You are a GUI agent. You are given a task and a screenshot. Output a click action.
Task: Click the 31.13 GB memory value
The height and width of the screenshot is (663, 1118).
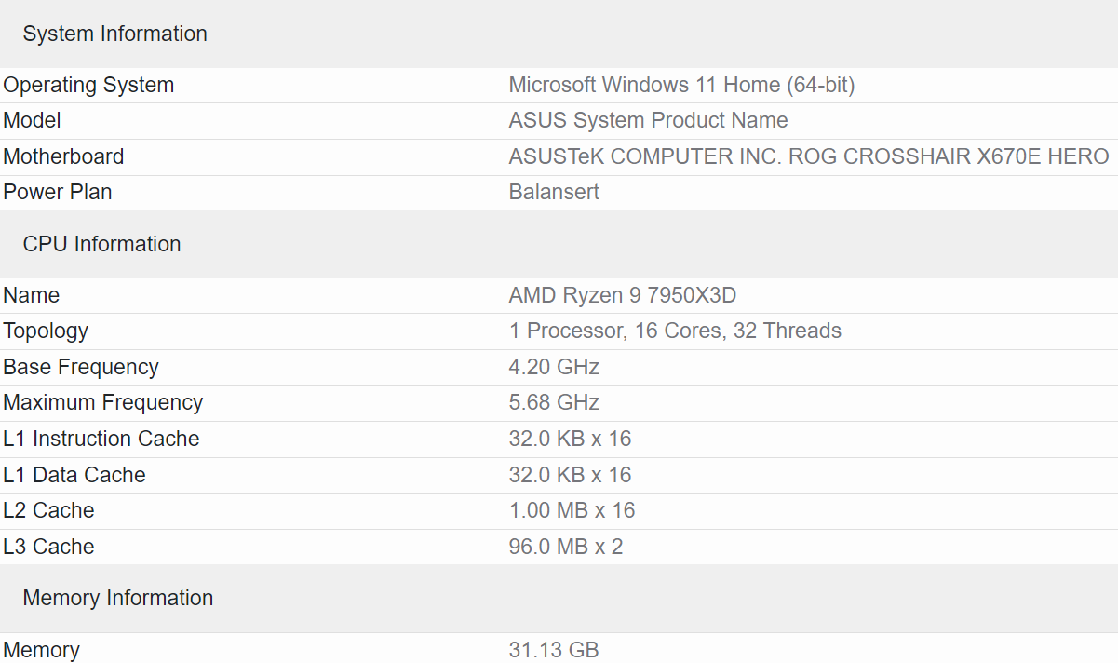pyautogui.click(x=554, y=650)
